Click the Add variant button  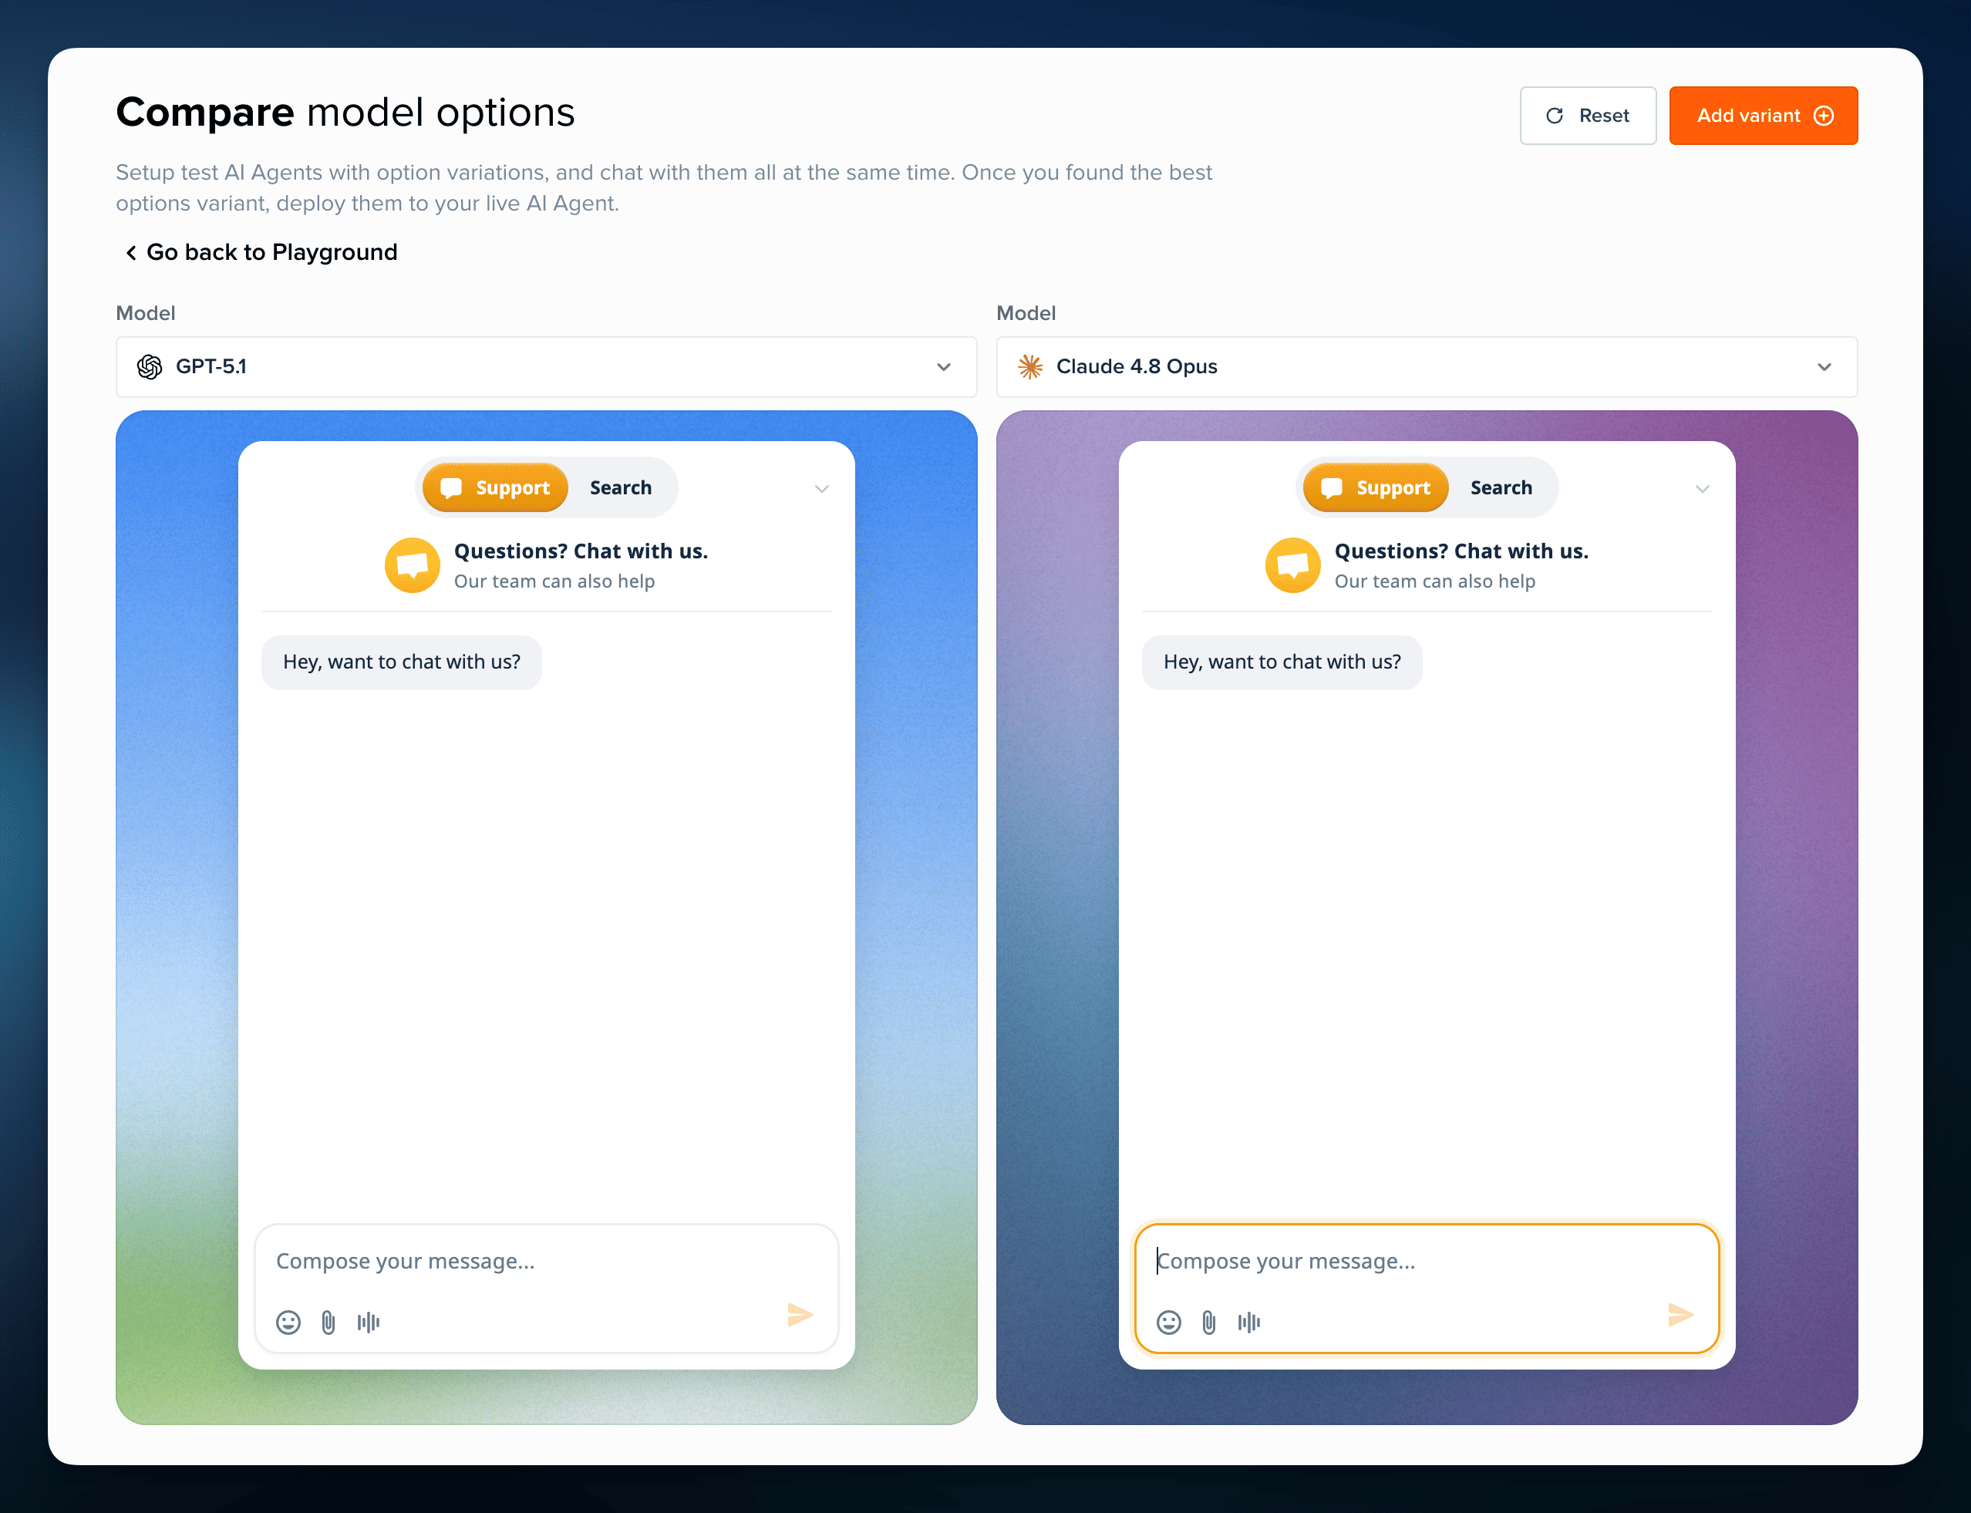[1763, 115]
